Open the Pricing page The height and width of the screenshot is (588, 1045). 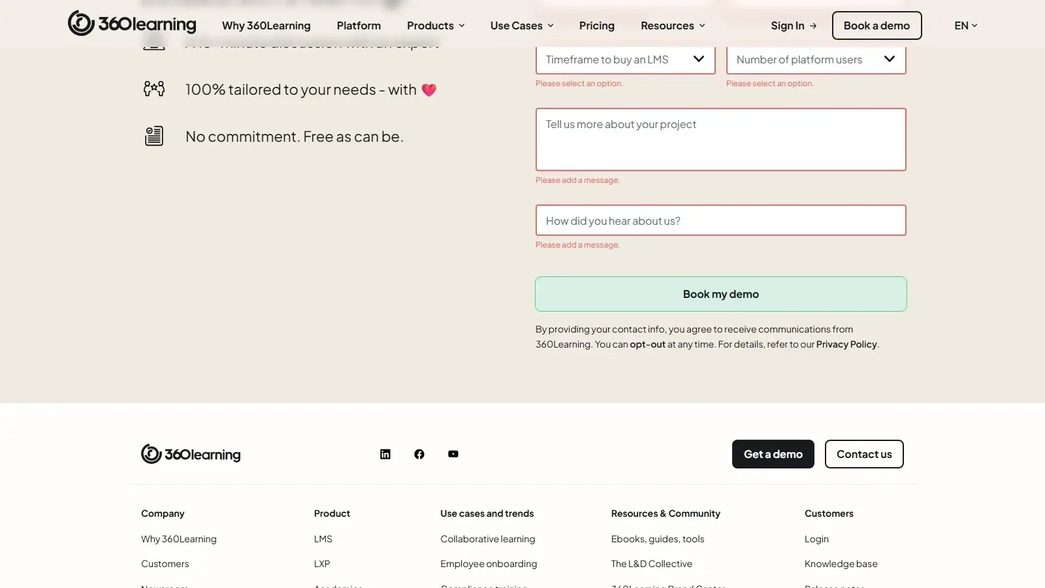coord(597,25)
